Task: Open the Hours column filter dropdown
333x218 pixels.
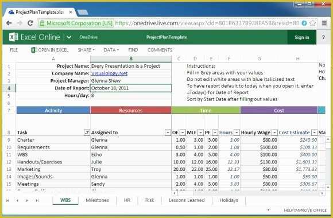Action: coord(237,133)
